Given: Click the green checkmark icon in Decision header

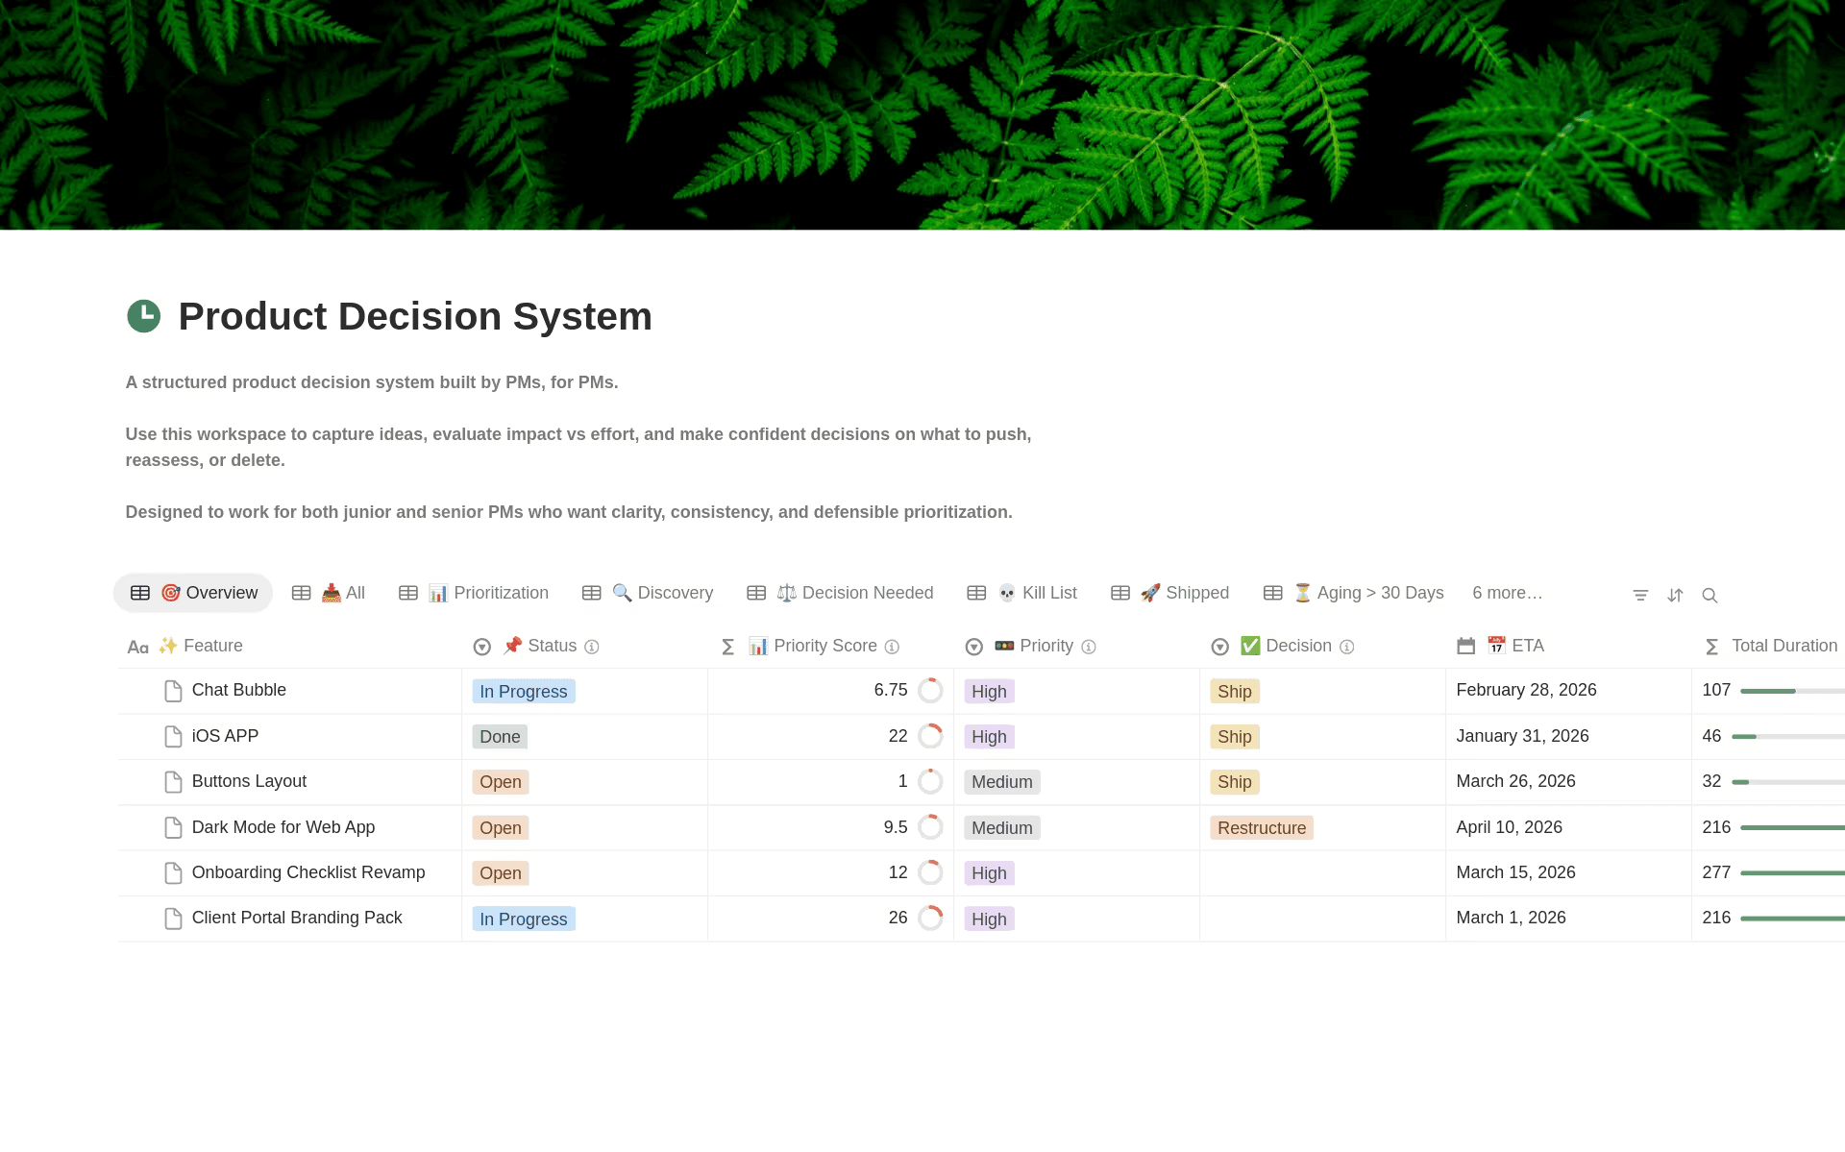Looking at the screenshot, I should point(1249,646).
